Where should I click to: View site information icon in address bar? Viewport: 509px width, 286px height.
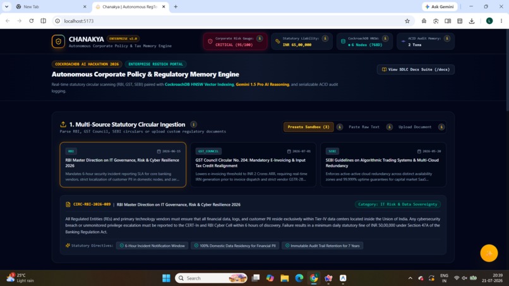[57, 21]
